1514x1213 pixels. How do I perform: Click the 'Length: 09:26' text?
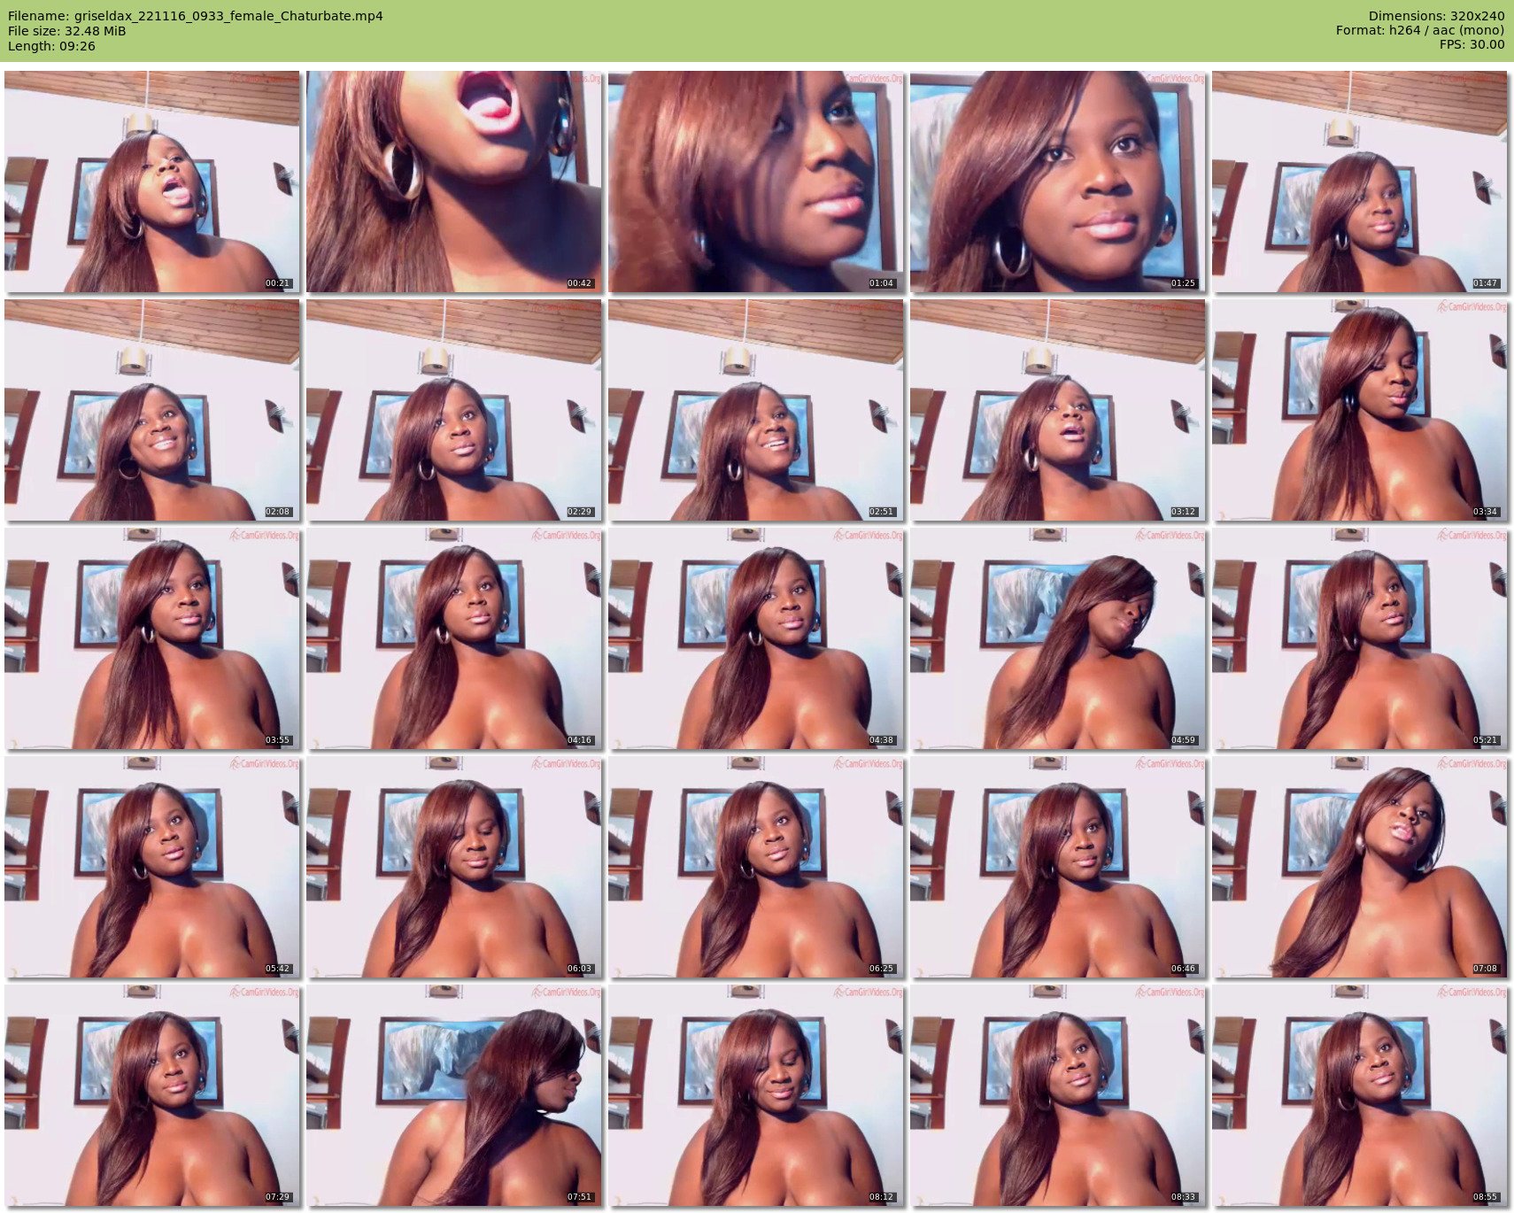click(x=51, y=46)
